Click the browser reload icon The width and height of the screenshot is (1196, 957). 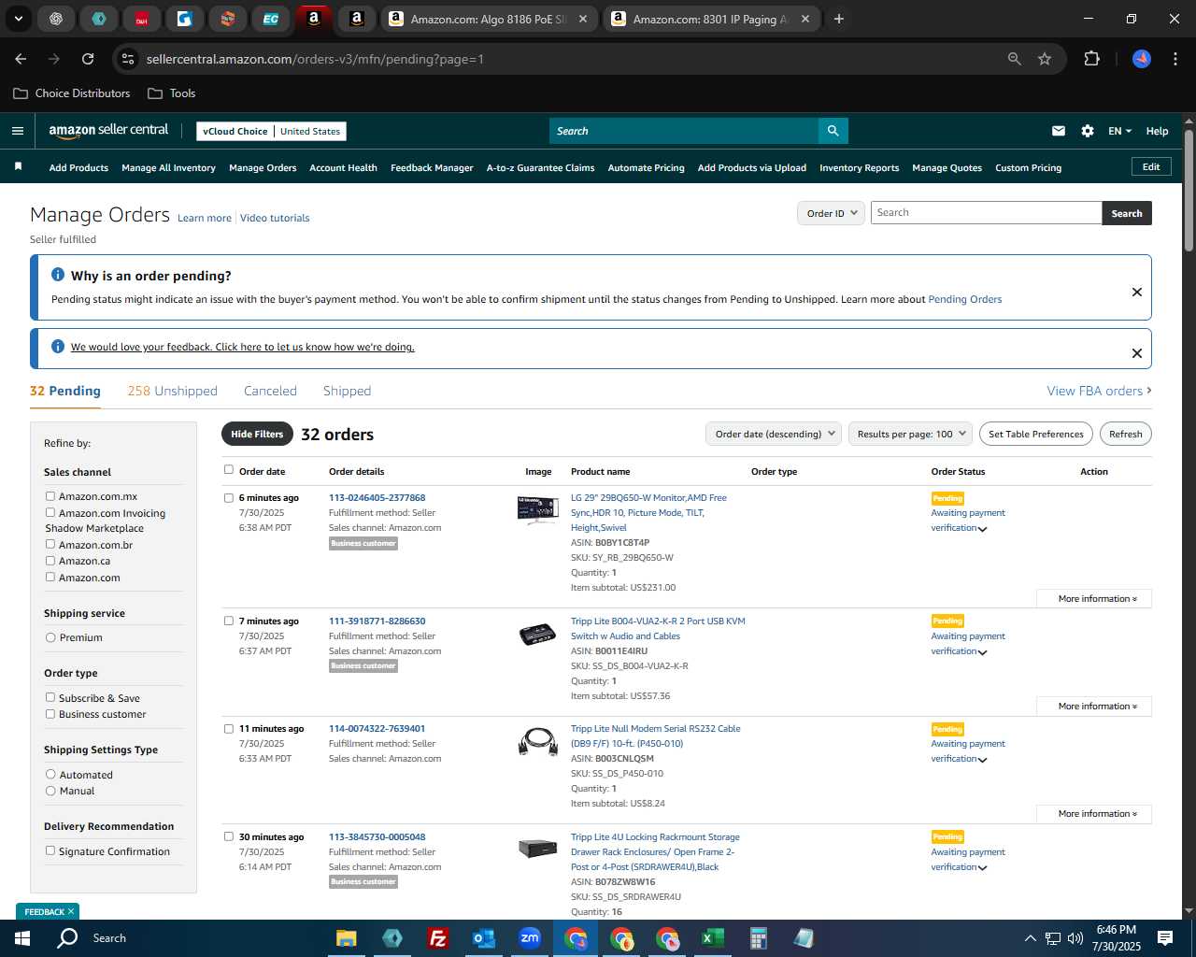[x=88, y=59]
